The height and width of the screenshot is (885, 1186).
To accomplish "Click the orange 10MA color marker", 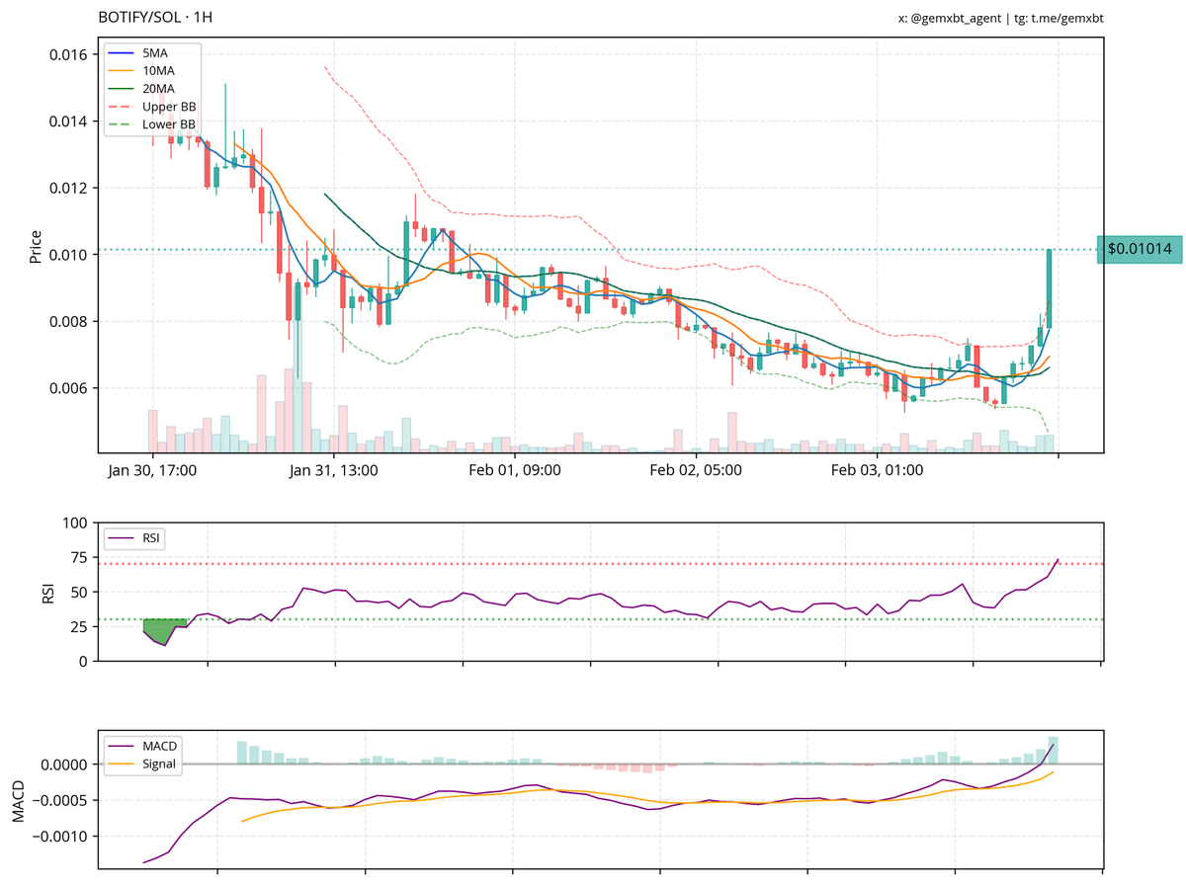I will 121,71.
